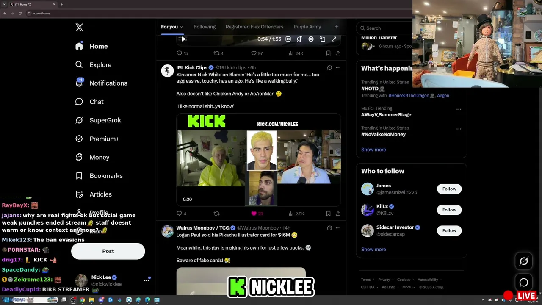This screenshot has width=542, height=305.
Task: Click the plus icon next to Purple Army
Action: (337, 27)
